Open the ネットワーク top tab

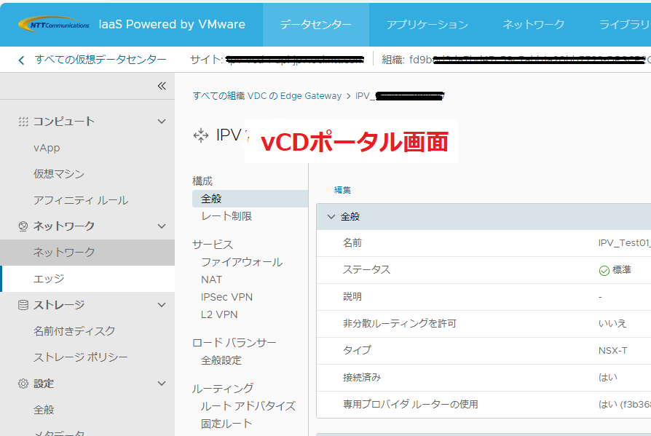534,25
